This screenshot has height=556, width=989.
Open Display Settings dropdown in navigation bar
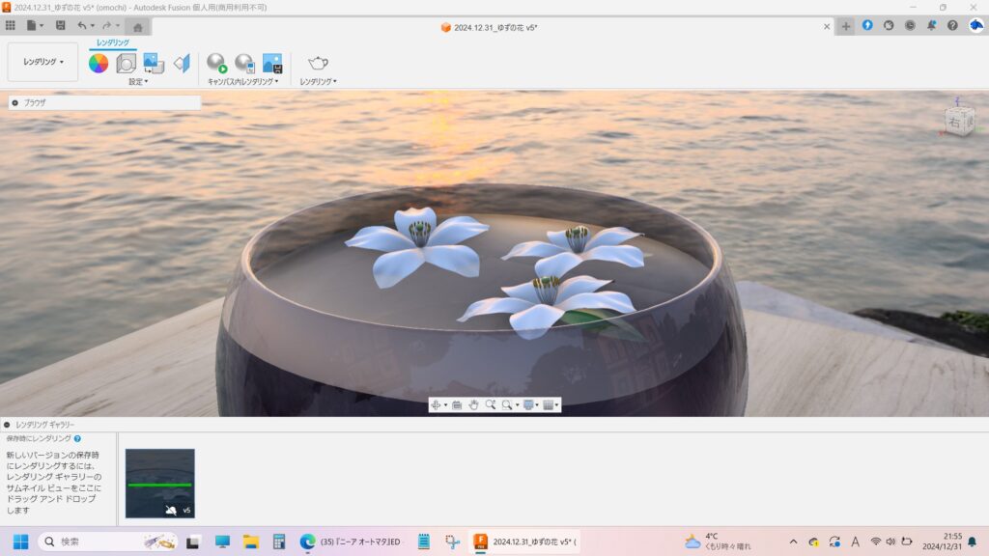coord(530,405)
